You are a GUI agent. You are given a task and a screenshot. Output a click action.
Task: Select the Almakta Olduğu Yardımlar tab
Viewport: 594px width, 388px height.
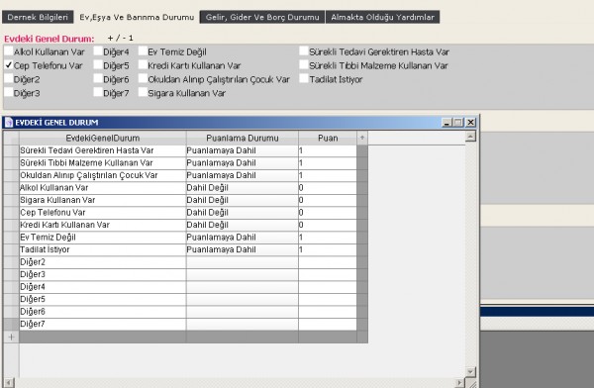click(x=382, y=17)
